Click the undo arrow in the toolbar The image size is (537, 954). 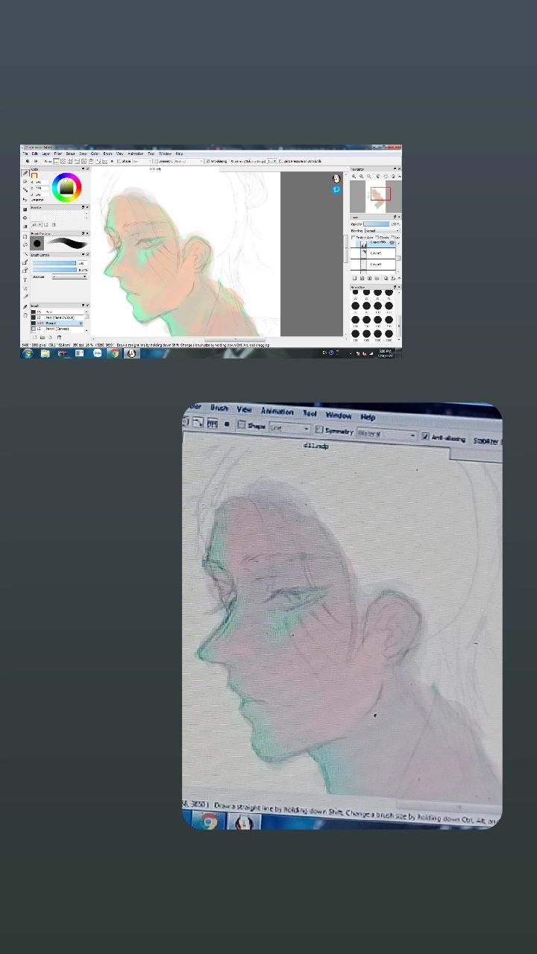[28, 161]
